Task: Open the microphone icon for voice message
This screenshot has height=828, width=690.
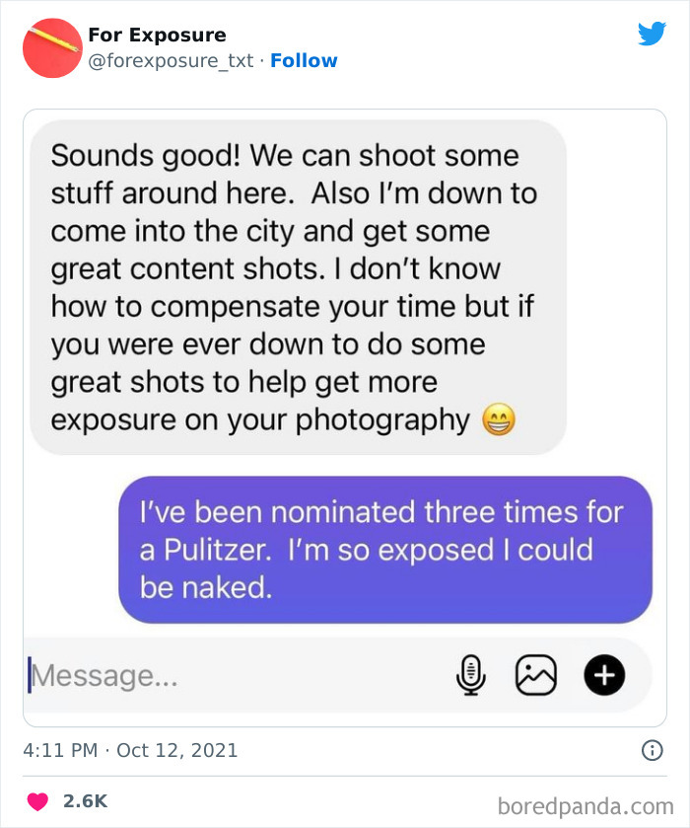Action: pos(472,675)
